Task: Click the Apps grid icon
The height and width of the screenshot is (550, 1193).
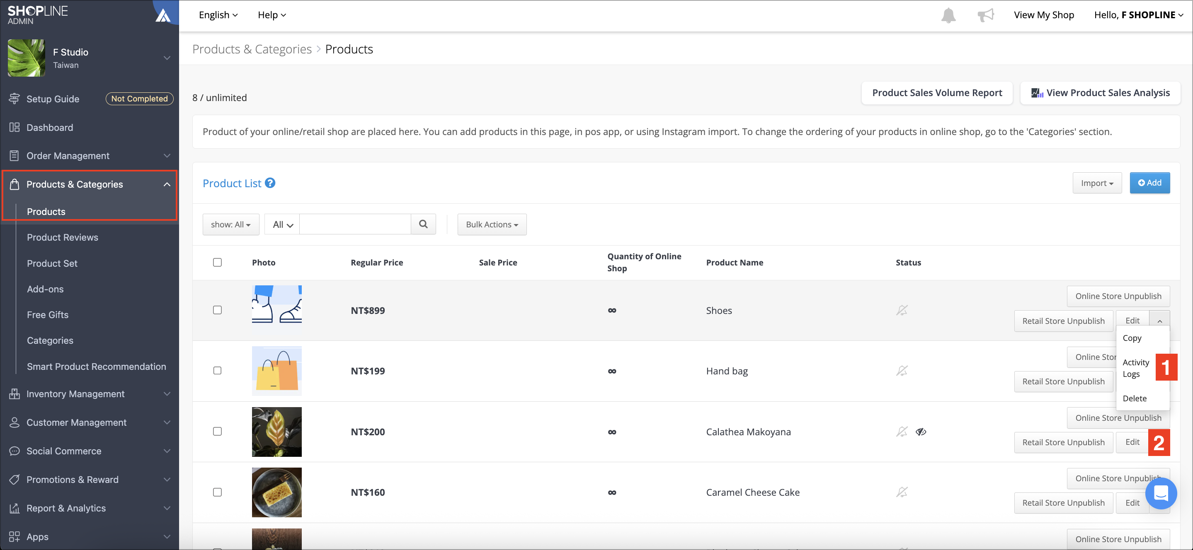Action: [x=15, y=537]
